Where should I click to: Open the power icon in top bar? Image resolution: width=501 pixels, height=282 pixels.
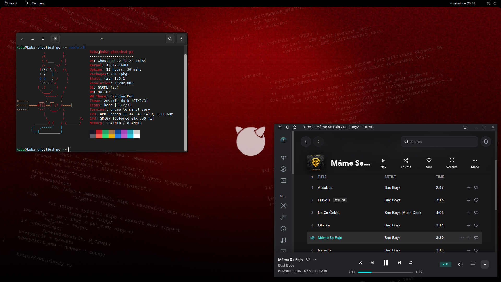495,3
